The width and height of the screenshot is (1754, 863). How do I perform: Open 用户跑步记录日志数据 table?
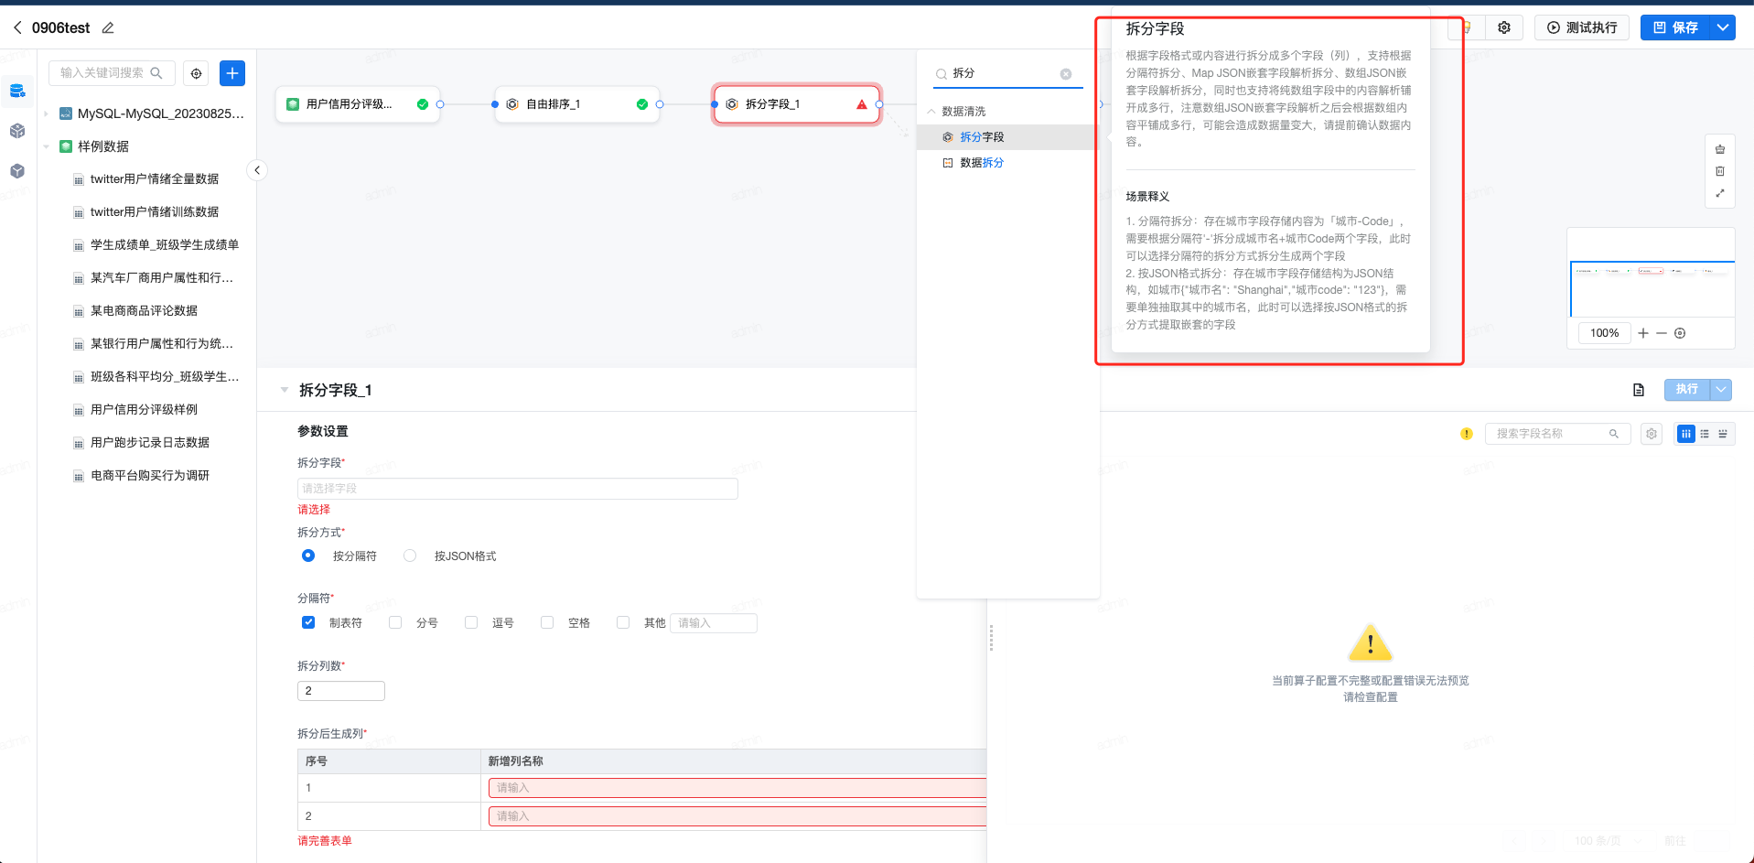point(150,443)
